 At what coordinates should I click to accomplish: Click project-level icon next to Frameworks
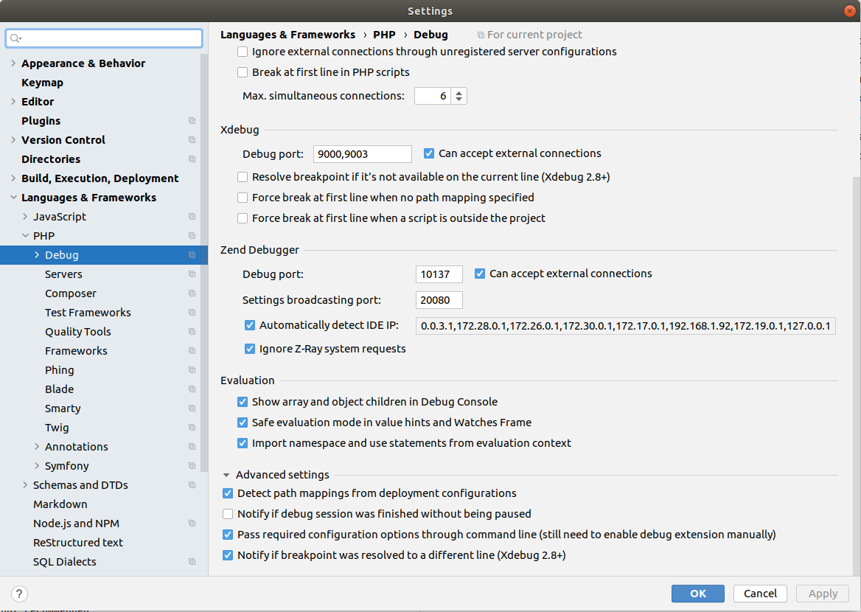coord(192,351)
